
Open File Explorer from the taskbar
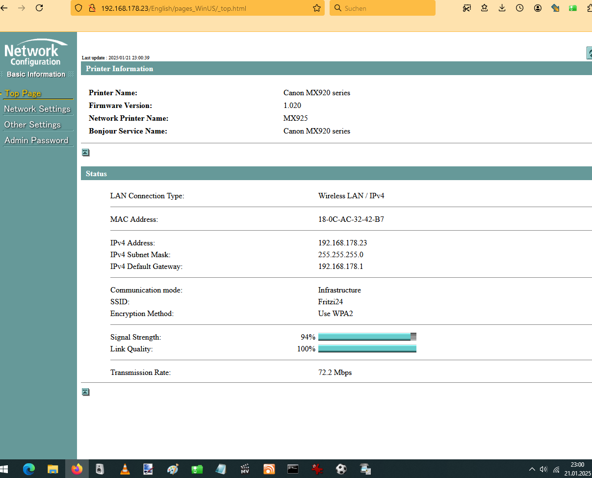tap(52, 469)
